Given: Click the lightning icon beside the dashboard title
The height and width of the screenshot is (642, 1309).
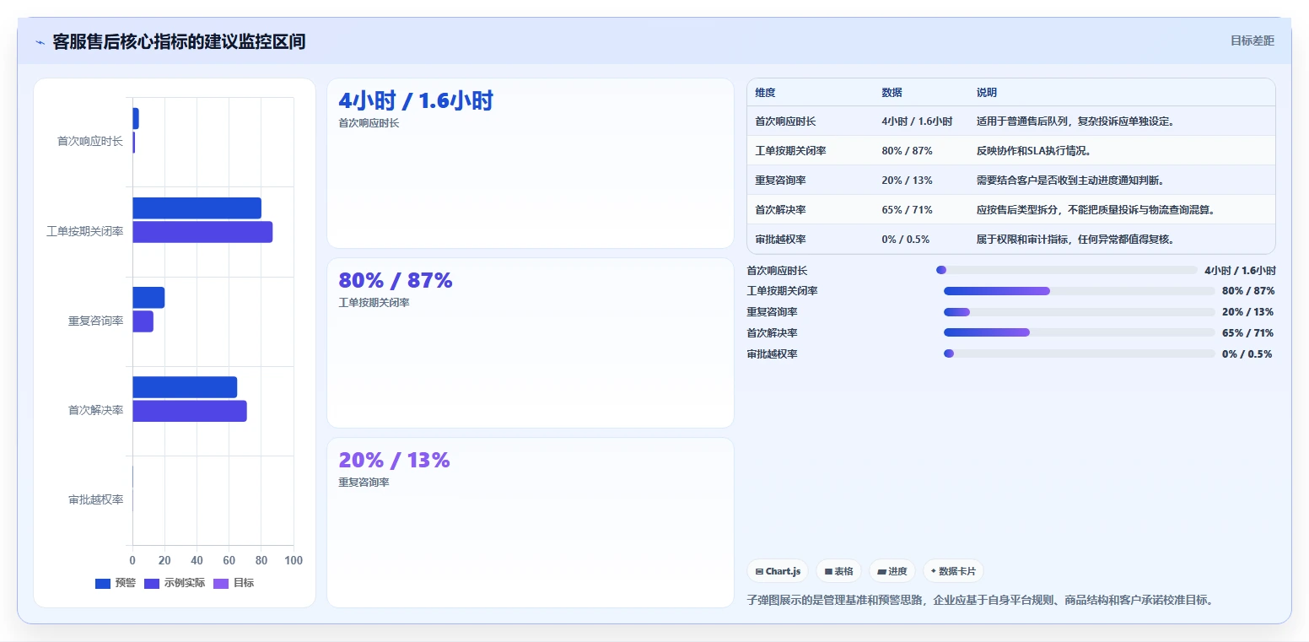Looking at the screenshot, I should (40, 42).
